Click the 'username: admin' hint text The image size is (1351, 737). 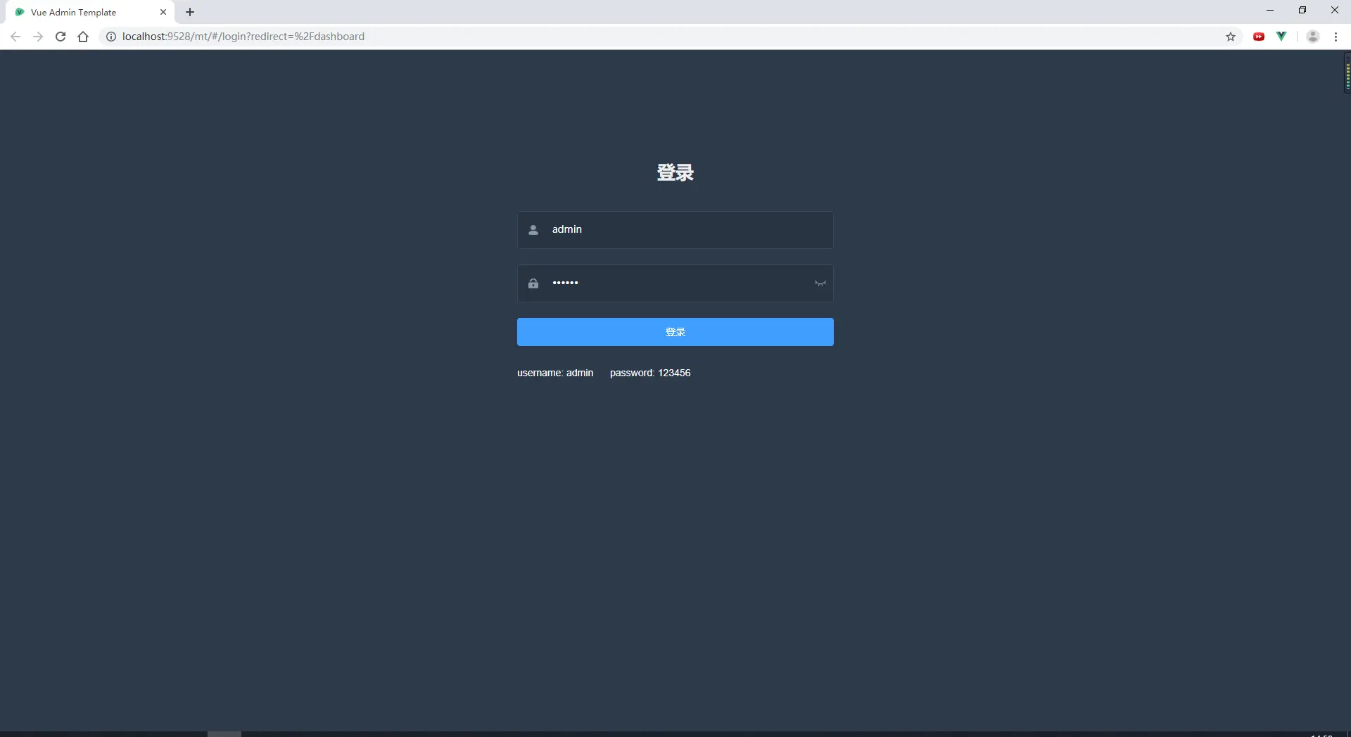click(555, 373)
